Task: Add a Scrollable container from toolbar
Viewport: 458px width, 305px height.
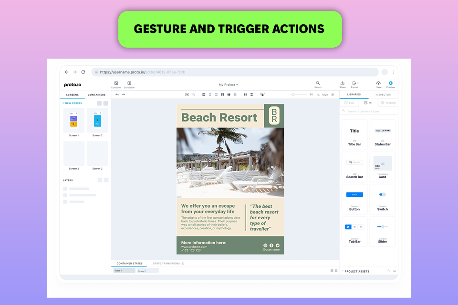Action: (x=129, y=85)
